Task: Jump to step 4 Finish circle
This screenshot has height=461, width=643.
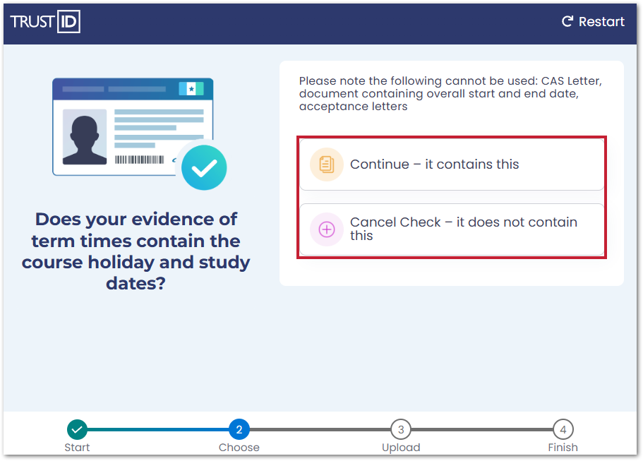Action: pyautogui.click(x=563, y=429)
